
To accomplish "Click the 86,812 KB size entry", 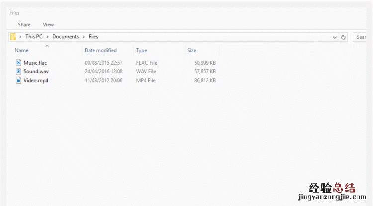I will [205, 80].
